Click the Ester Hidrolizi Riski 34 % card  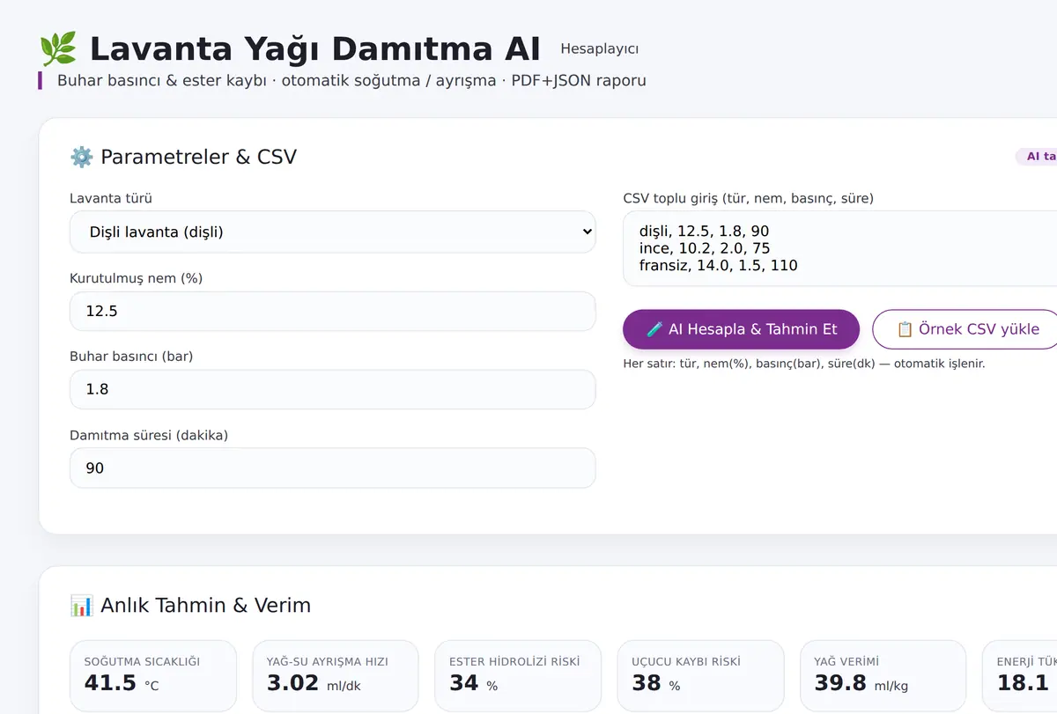point(518,675)
